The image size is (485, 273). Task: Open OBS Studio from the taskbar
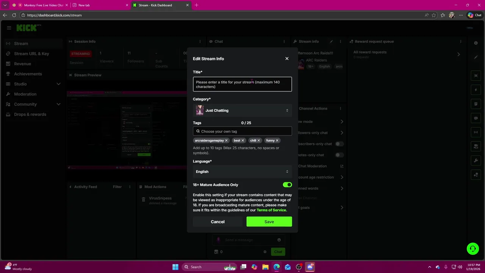299,267
